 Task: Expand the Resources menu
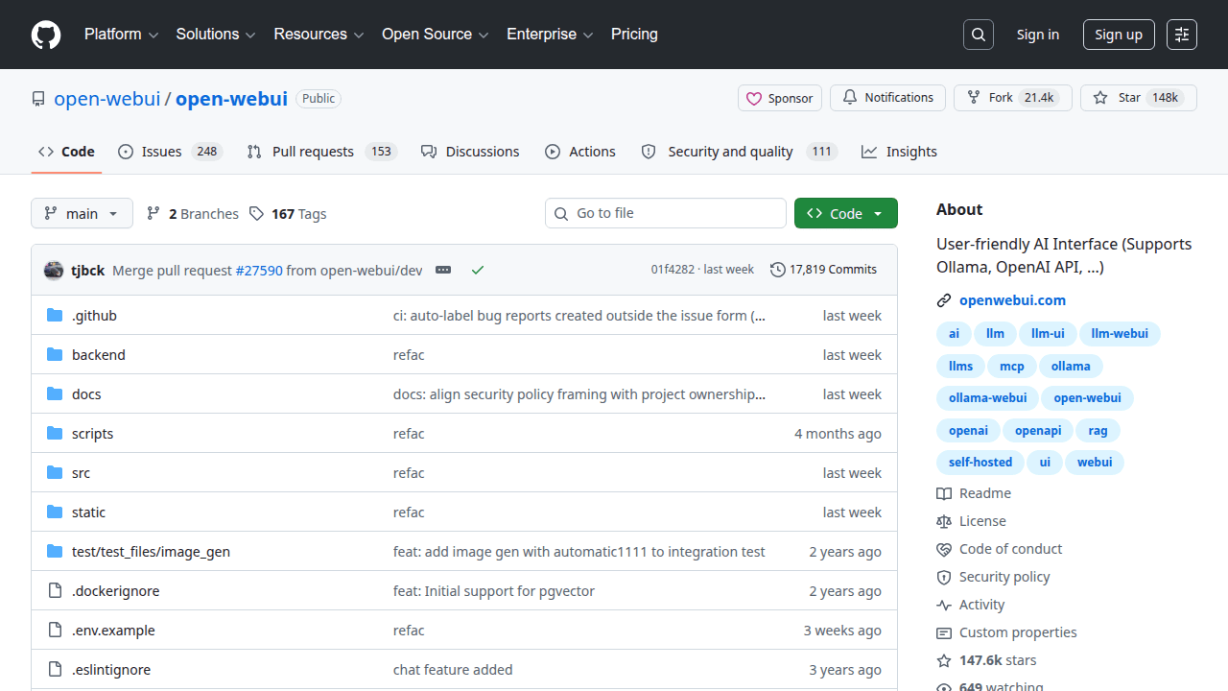point(319,35)
